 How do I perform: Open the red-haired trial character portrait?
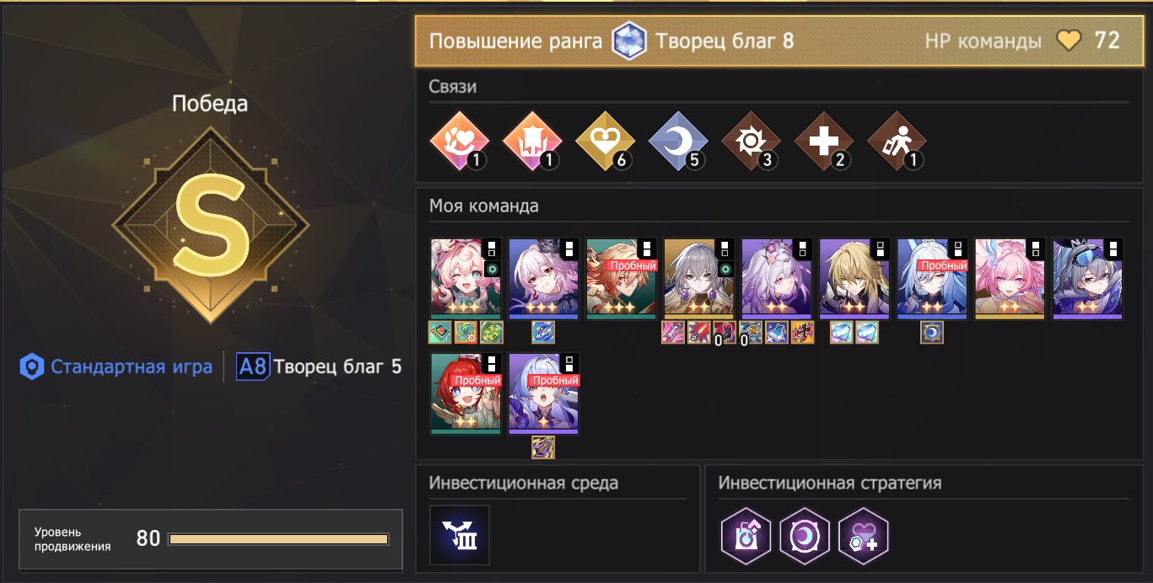pos(466,393)
